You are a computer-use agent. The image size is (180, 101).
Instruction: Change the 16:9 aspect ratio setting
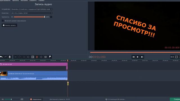(172, 57)
